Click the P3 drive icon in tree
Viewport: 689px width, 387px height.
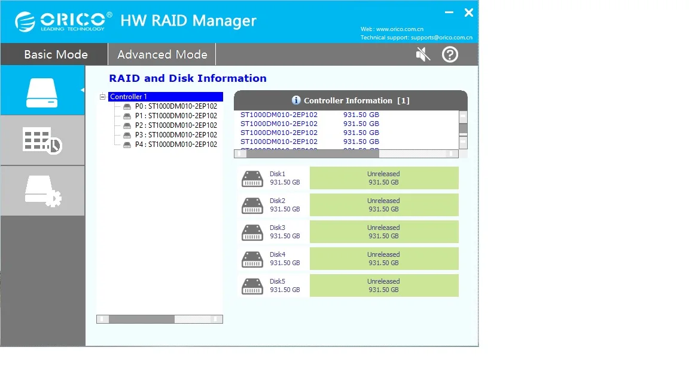click(127, 135)
